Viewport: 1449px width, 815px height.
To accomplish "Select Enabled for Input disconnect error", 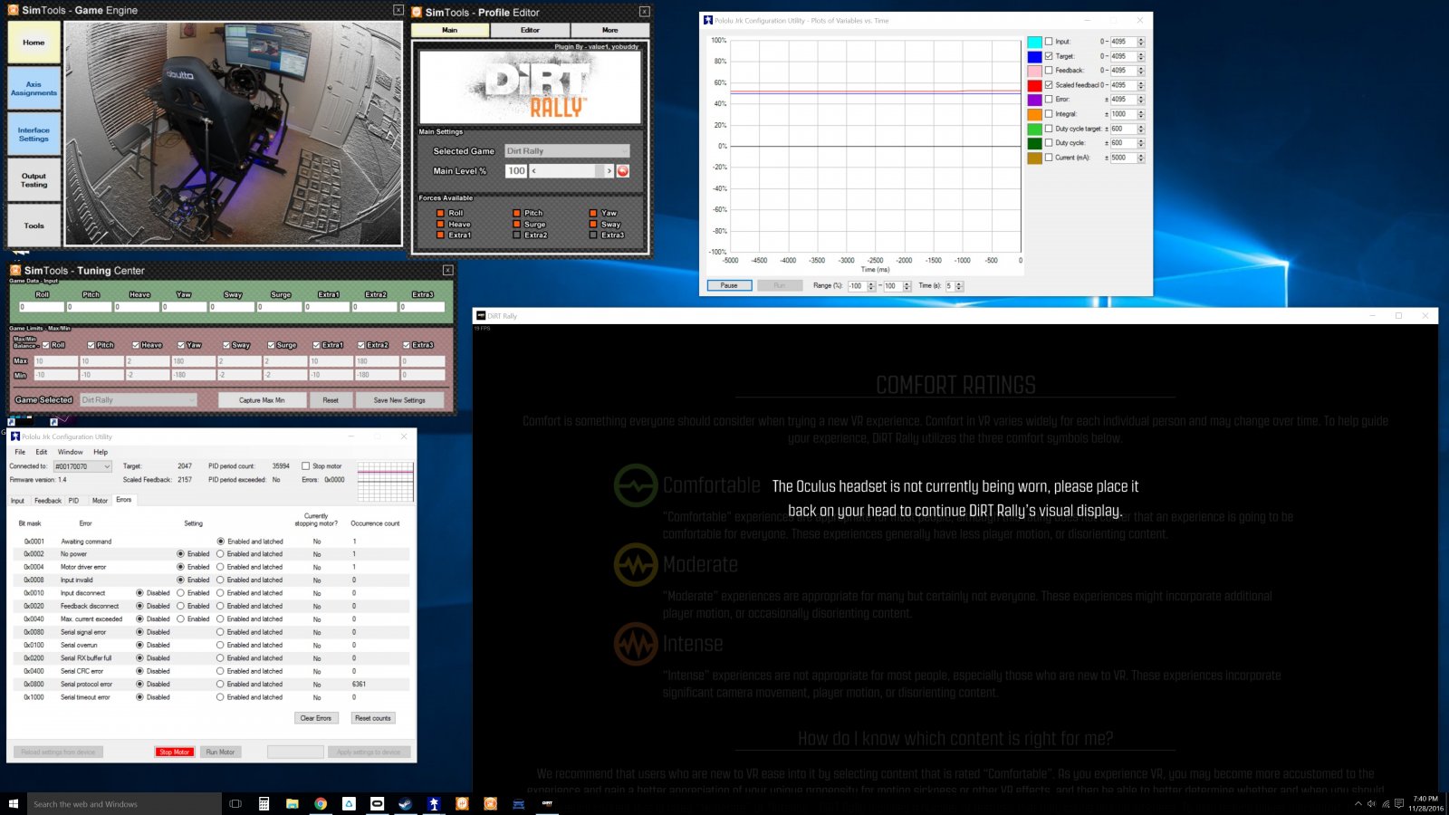I will click(180, 593).
